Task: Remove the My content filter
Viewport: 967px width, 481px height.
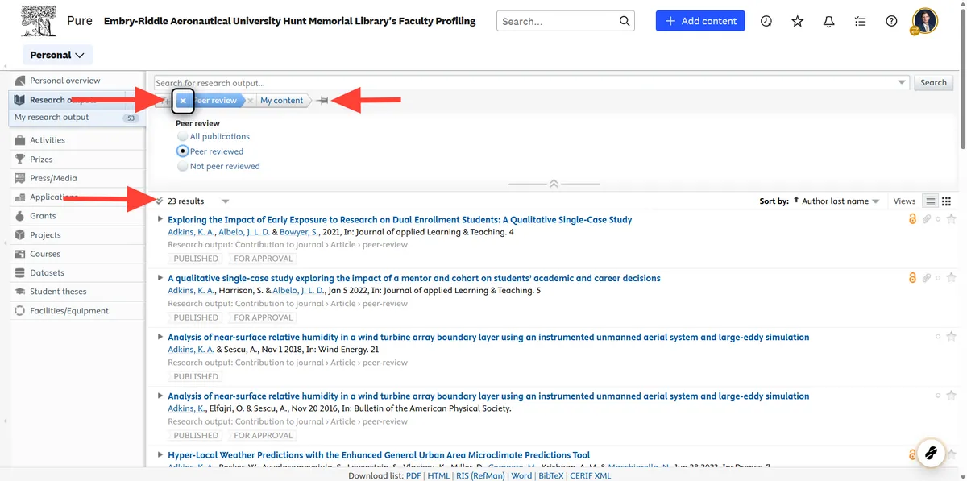Action: click(250, 101)
